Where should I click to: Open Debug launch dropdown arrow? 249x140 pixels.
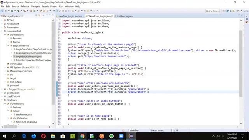(x=9, y=11)
